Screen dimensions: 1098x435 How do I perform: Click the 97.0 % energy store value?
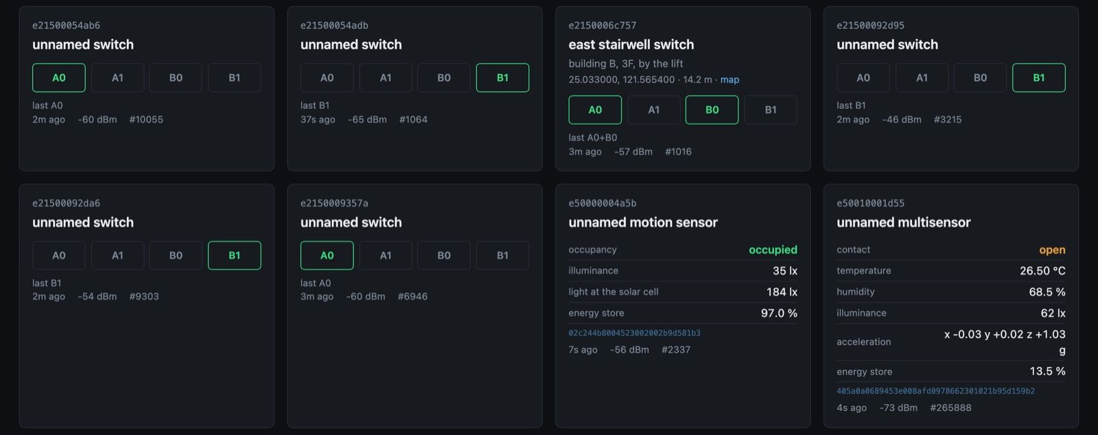coord(779,314)
